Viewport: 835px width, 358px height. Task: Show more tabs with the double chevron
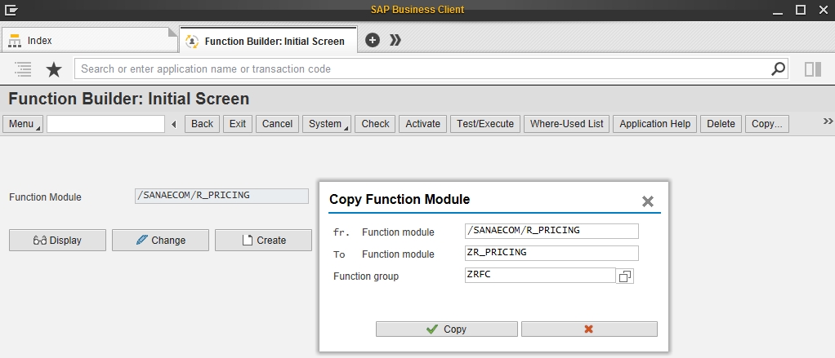coord(395,41)
